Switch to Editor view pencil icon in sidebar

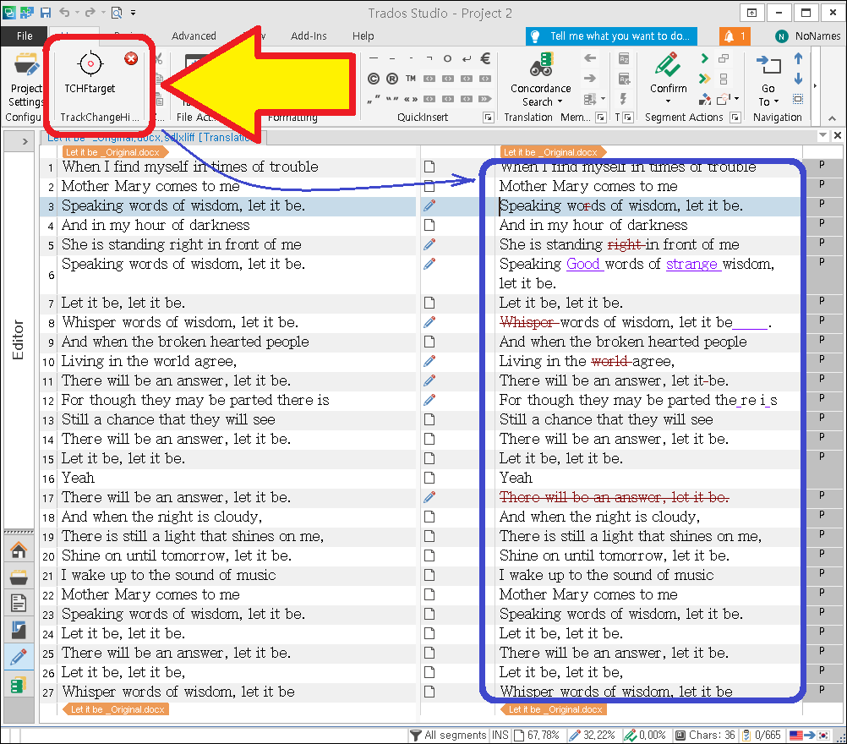coord(19,657)
